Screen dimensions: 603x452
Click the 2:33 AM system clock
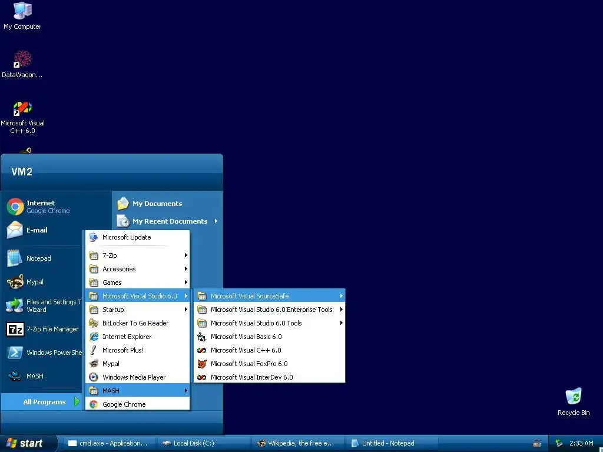click(x=581, y=443)
